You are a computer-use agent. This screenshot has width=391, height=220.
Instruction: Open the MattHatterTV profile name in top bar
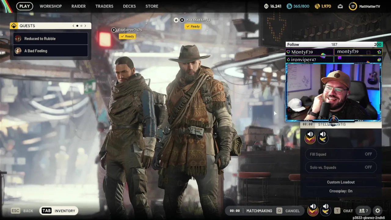(x=370, y=6)
